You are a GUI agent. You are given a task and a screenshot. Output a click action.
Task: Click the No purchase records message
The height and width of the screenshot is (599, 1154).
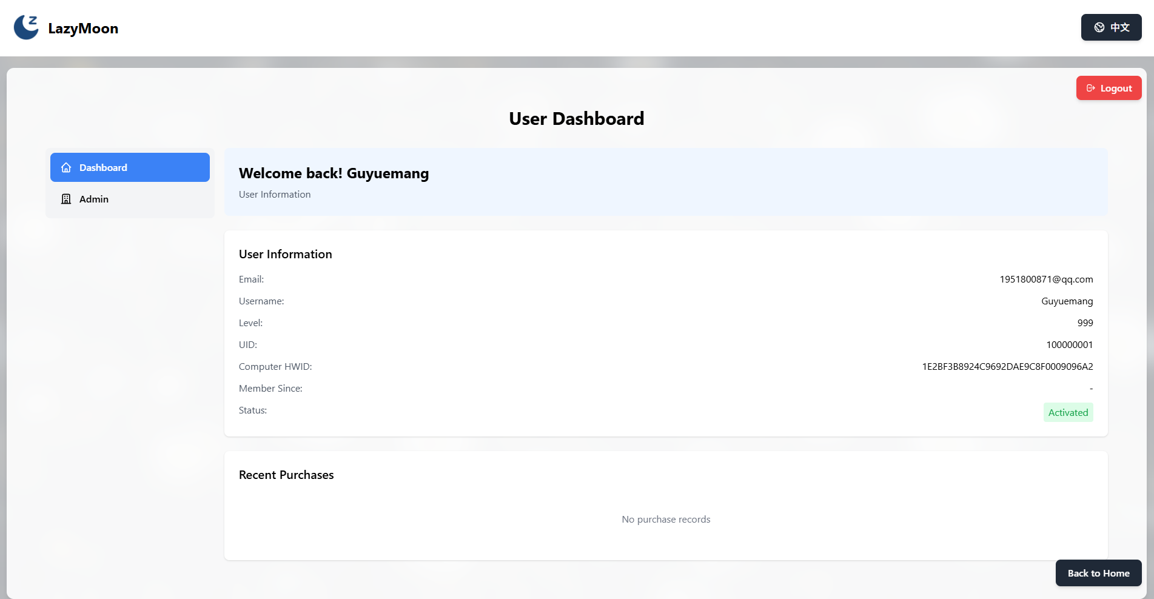[666, 520]
